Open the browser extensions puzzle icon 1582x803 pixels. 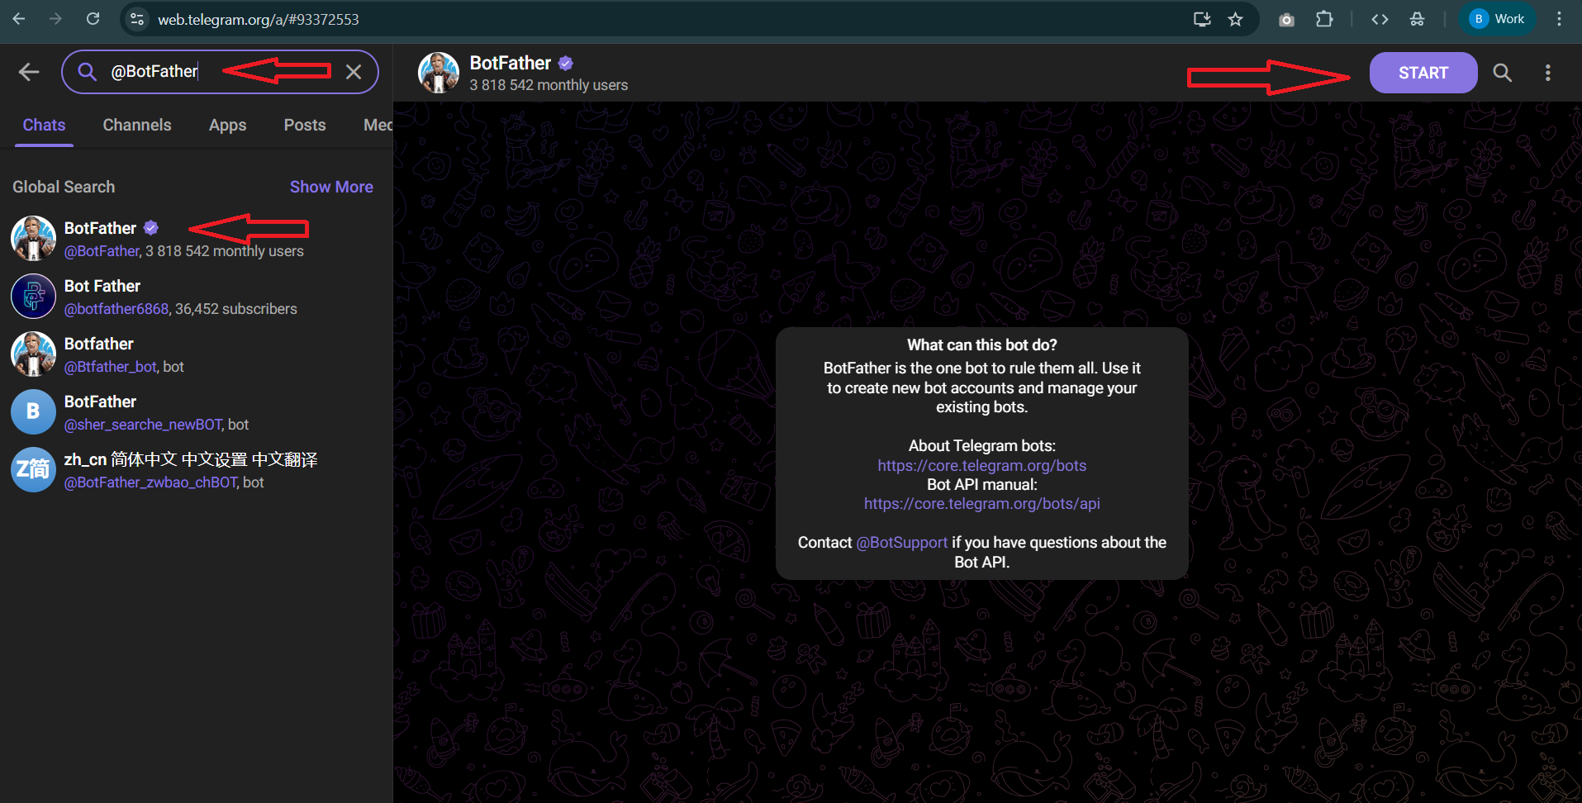(1324, 19)
